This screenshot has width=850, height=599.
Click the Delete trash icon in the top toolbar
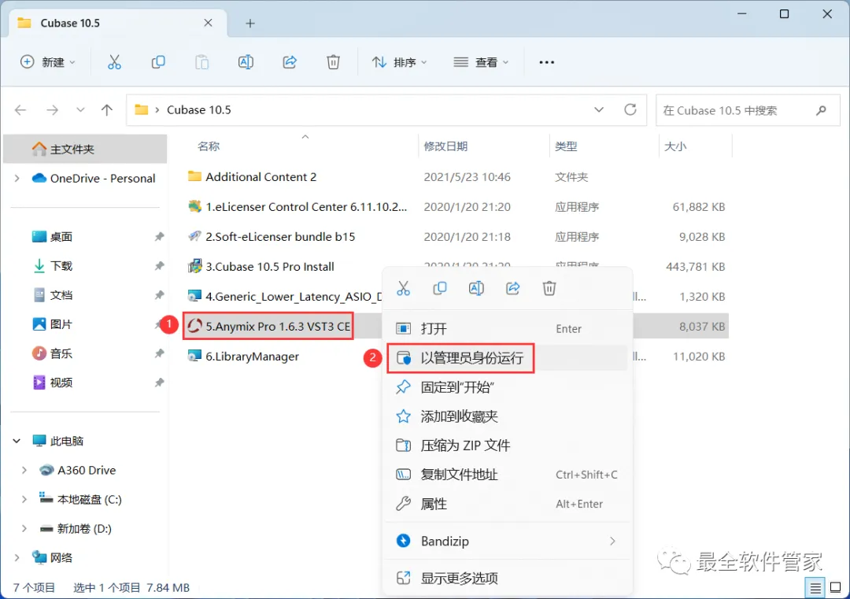(x=334, y=62)
